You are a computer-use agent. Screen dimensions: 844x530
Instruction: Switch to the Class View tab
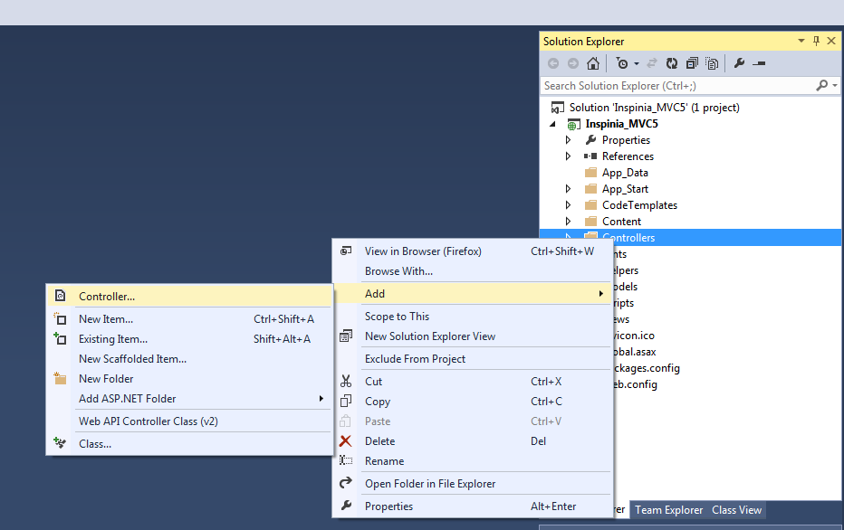pyautogui.click(x=736, y=510)
